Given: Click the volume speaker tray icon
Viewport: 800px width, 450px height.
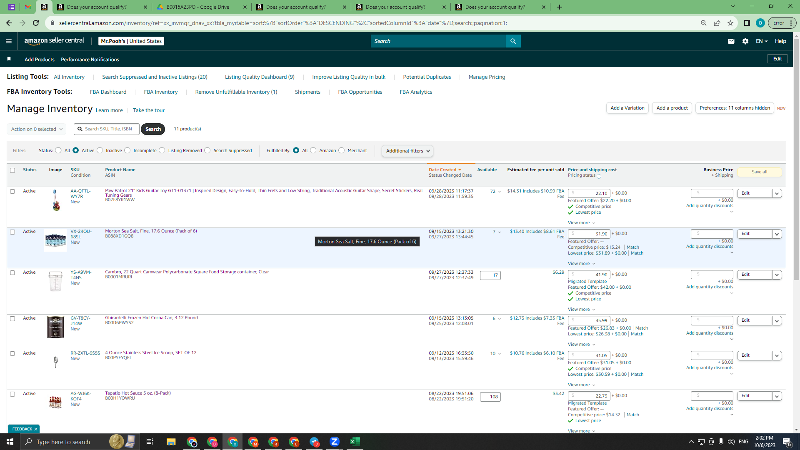Looking at the screenshot, I should coord(731,442).
